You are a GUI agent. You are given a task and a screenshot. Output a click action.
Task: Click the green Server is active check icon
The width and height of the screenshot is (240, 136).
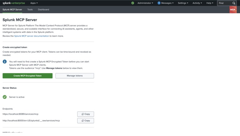coord(4,97)
